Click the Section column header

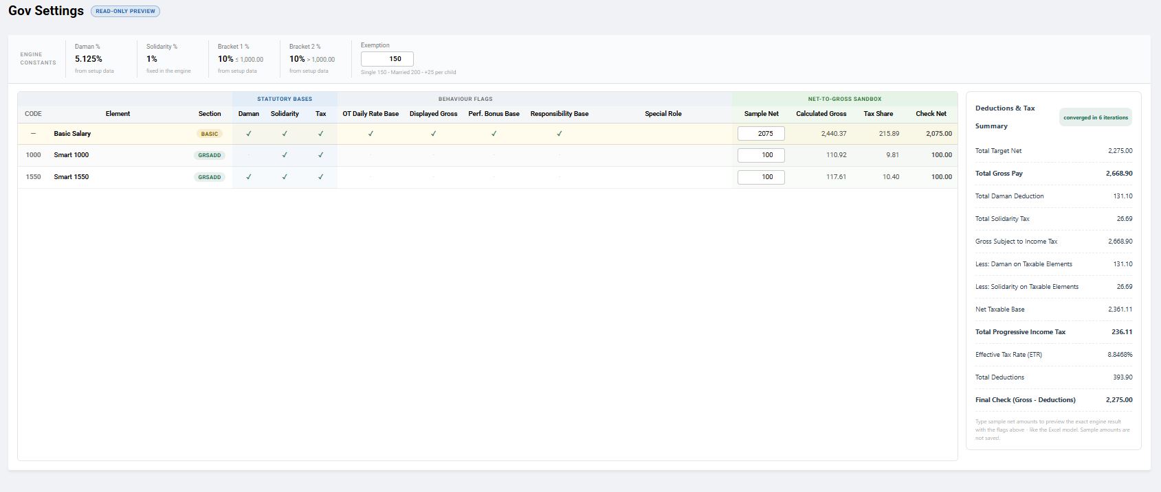click(210, 114)
